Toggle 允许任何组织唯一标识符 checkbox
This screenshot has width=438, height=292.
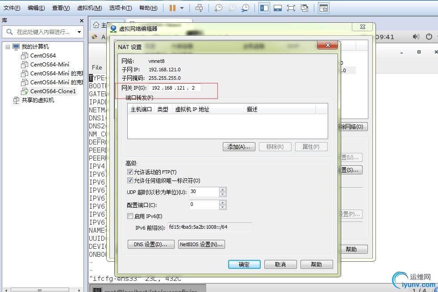pos(130,181)
